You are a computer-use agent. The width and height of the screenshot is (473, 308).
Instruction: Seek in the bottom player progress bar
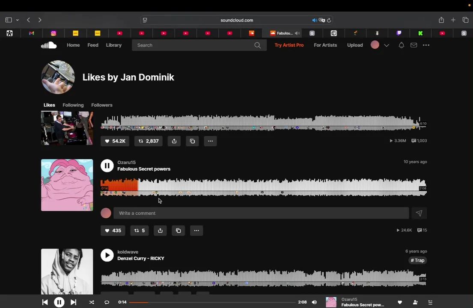[212, 302]
